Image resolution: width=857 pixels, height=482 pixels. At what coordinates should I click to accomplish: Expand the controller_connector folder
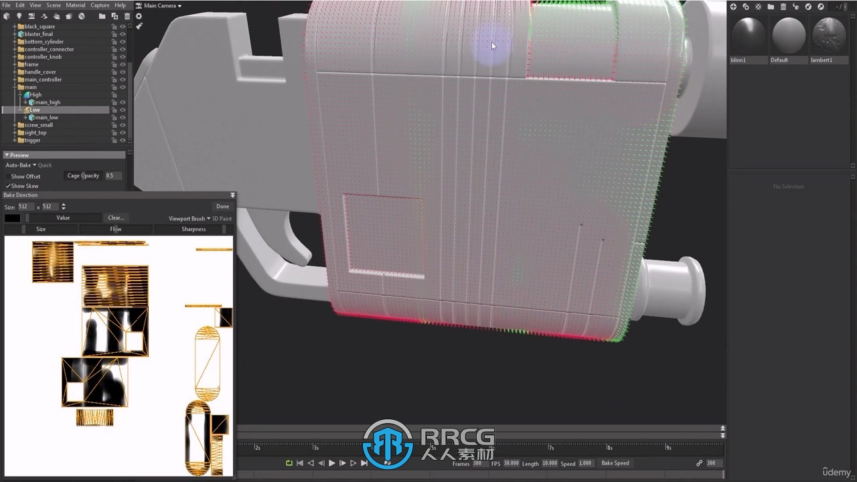click(x=15, y=50)
